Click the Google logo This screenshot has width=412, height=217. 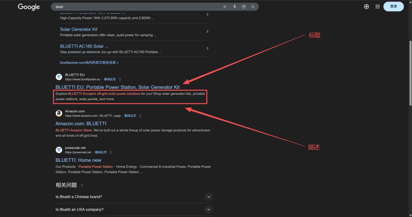pos(29,7)
